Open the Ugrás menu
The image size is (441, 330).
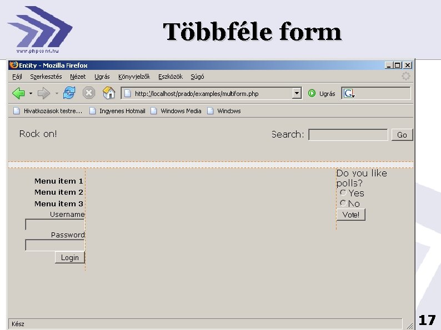pos(102,77)
